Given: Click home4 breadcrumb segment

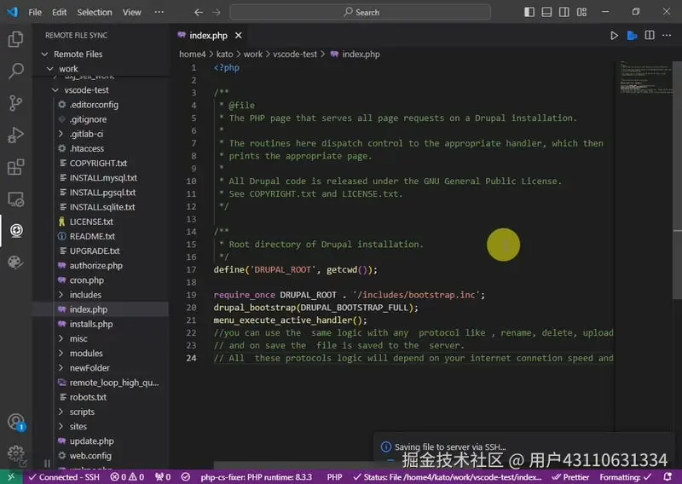Looking at the screenshot, I should click(193, 55).
